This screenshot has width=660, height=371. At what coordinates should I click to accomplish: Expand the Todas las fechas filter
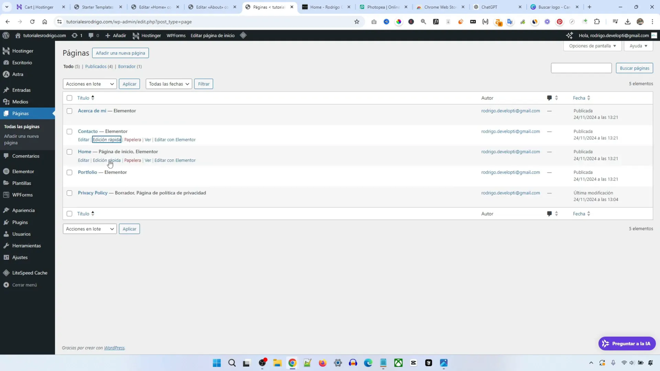click(x=168, y=84)
